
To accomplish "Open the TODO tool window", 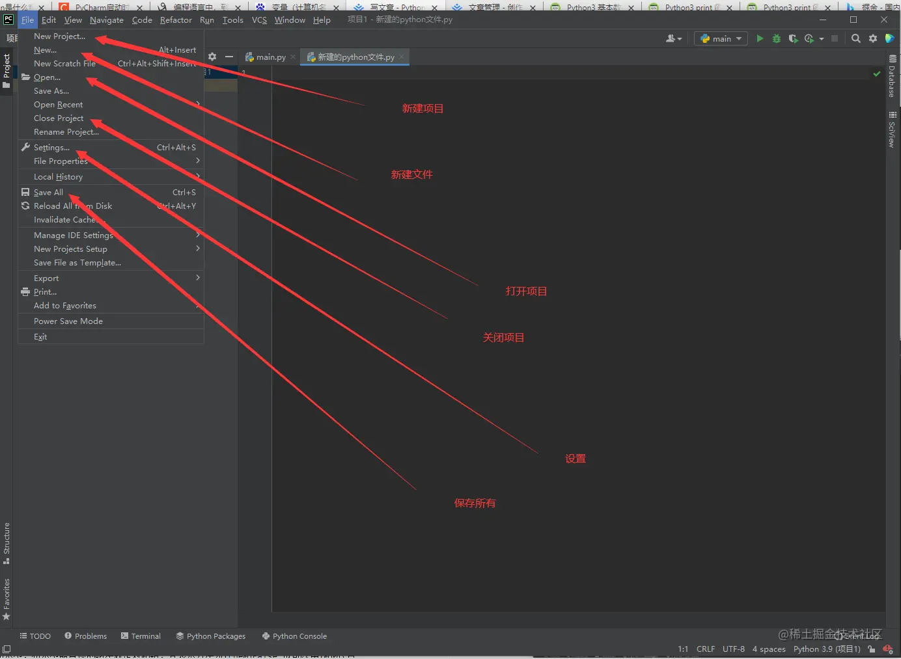I will [35, 636].
